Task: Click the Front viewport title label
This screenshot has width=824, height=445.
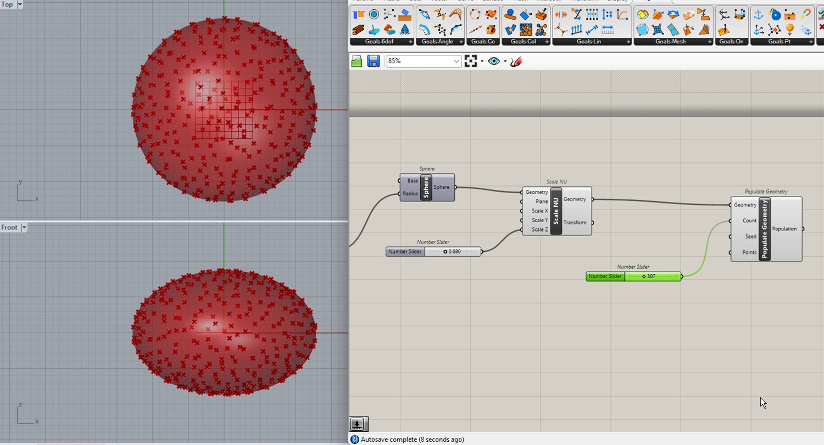Action: tap(9, 227)
